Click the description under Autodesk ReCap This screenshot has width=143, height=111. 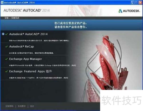[x=31, y=53]
